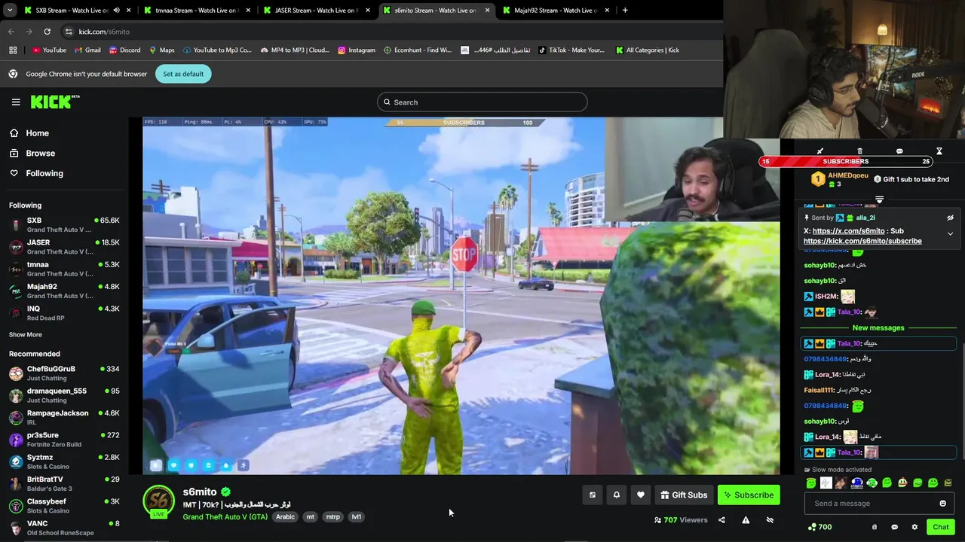Open the YouTube bookmark

click(x=49, y=50)
